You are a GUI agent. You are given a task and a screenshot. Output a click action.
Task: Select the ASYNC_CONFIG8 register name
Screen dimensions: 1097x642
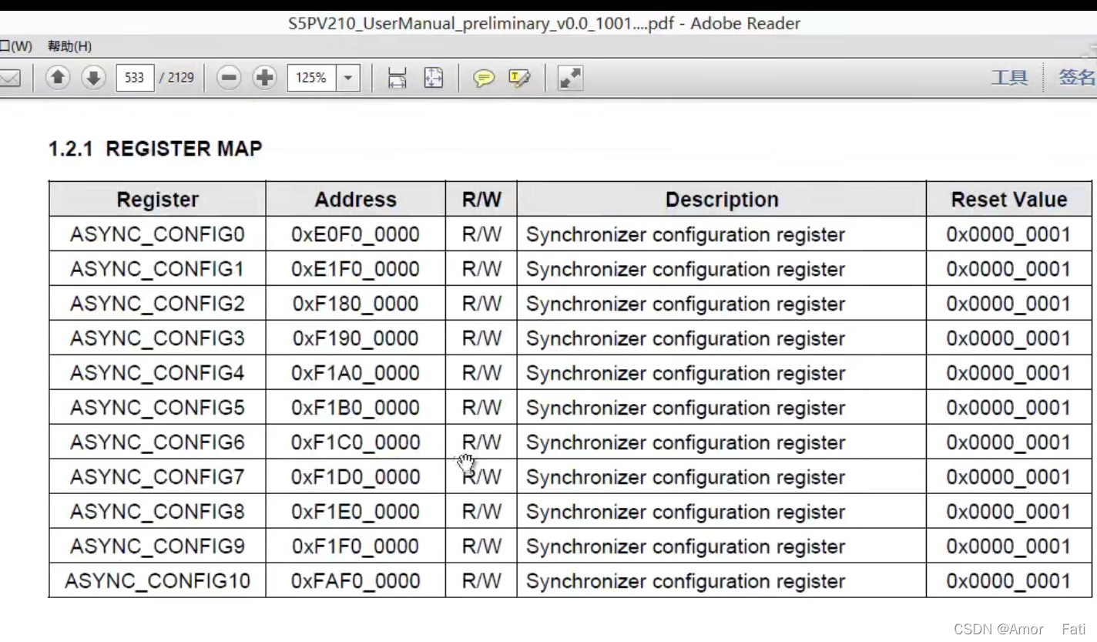tap(157, 512)
